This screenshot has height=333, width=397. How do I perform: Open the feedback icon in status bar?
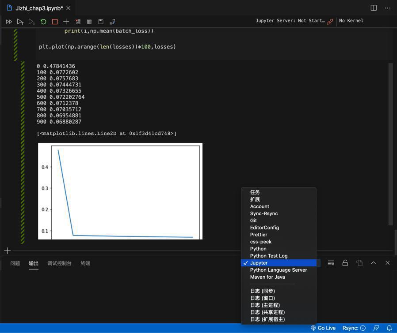coord(376,328)
